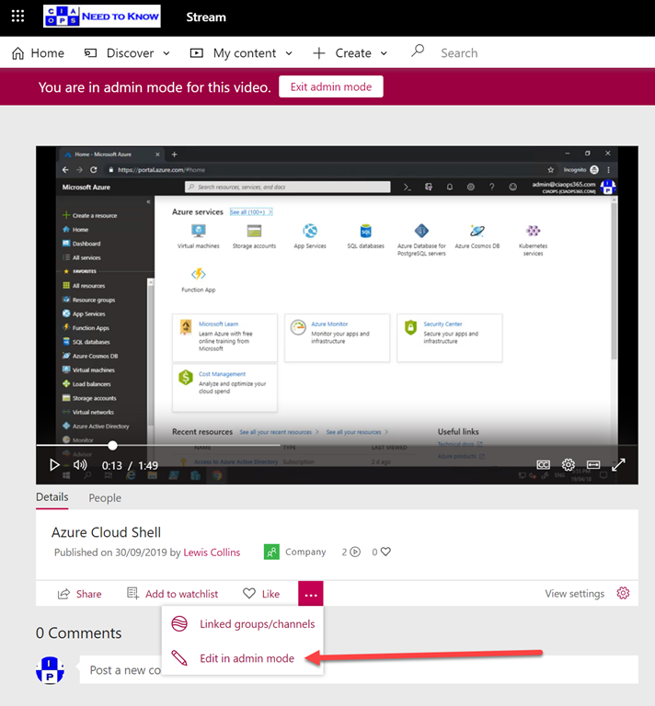This screenshot has width=655, height=706.
Task: Like the video with heart button
Action: [x=261, y=594]
